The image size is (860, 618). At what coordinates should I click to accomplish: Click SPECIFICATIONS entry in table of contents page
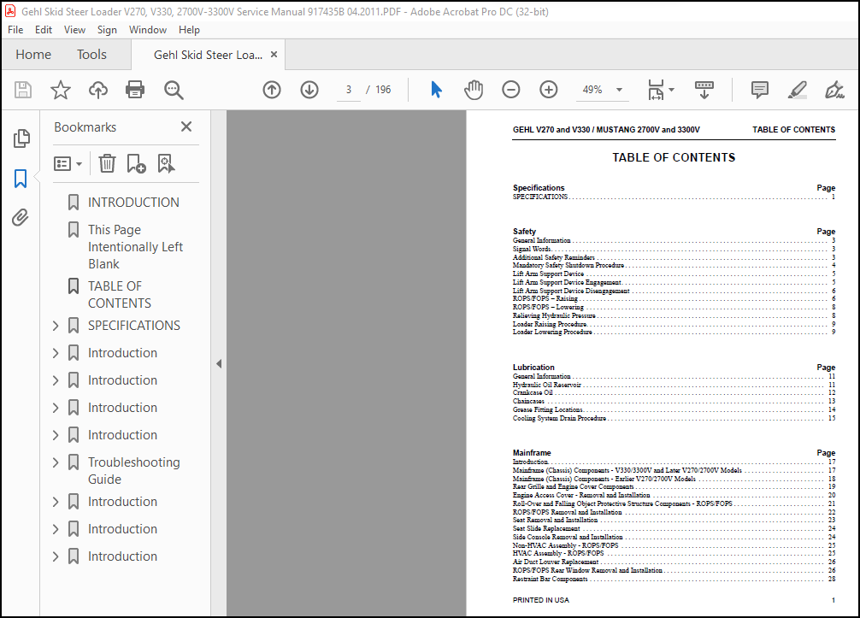[x=674, y=197]
